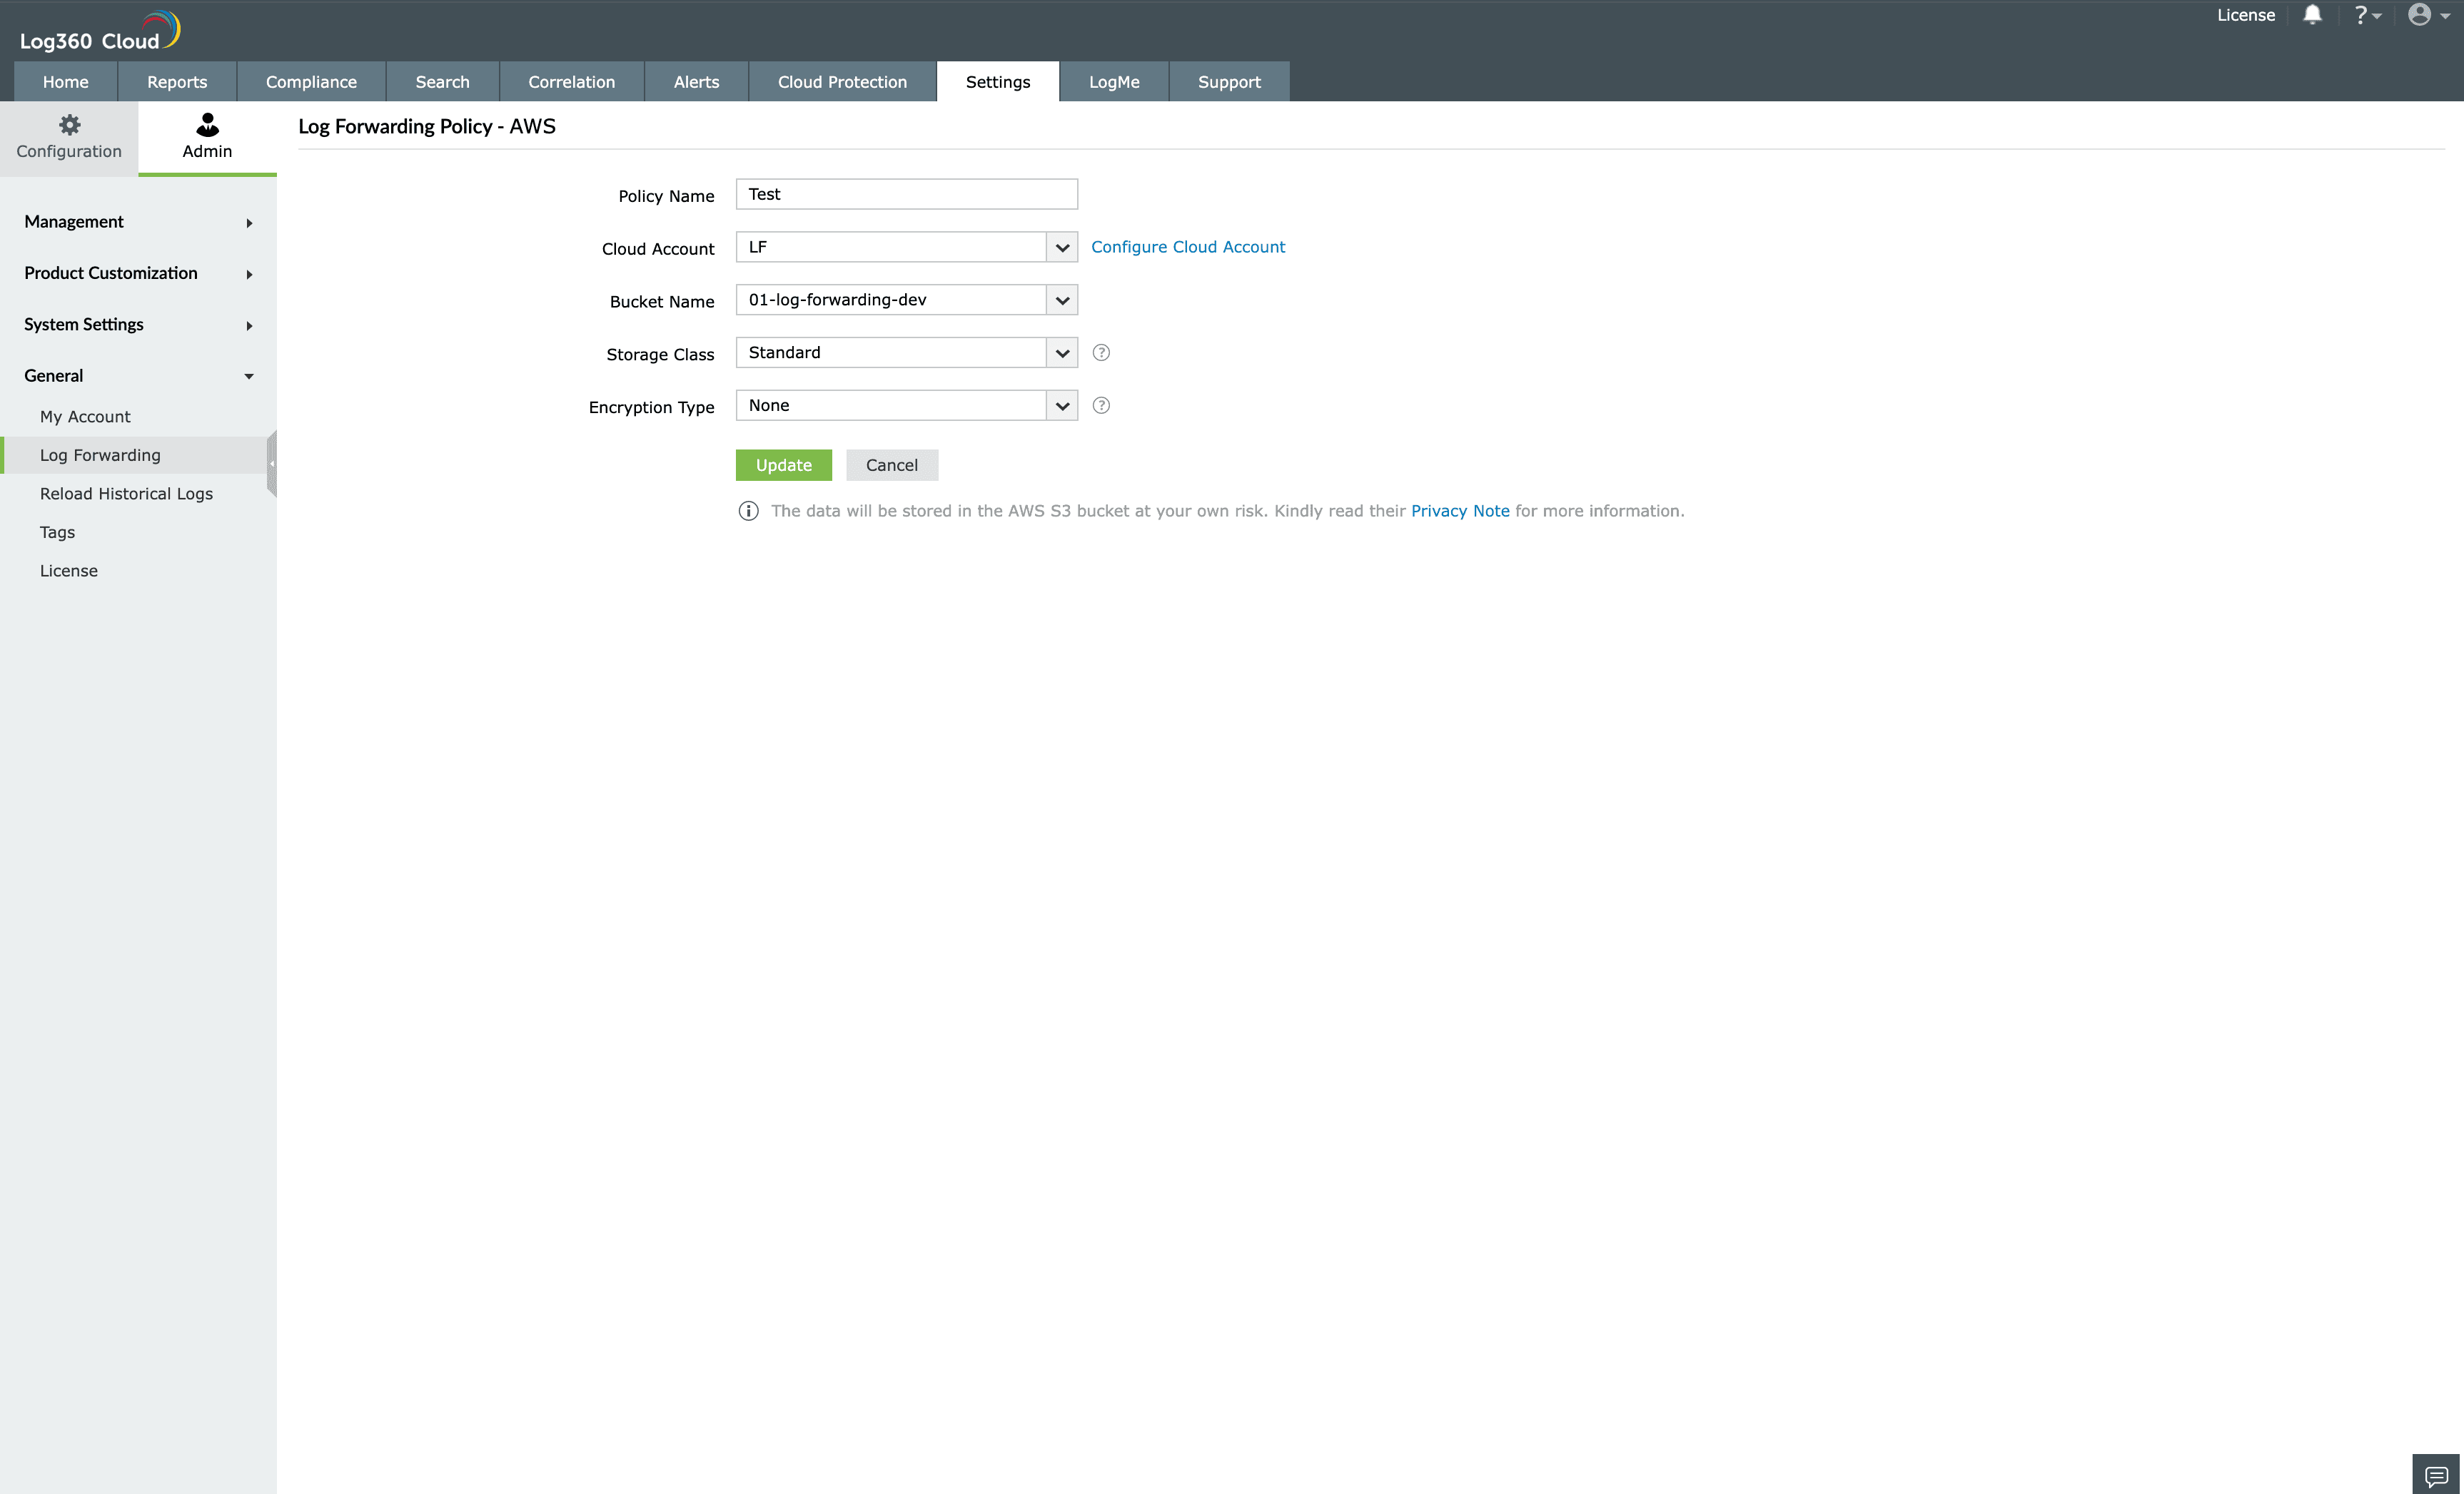Click the Storage Class help tooltip icon
The height and width of the screenshot is (1494, 2464).
1101,352
